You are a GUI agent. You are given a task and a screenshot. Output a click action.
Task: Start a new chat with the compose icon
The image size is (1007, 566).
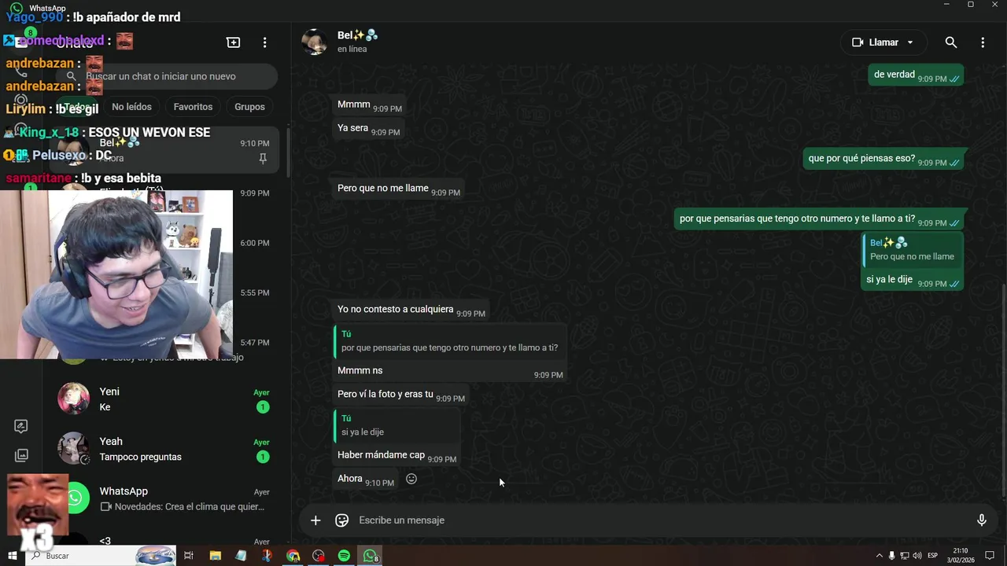click(x=233, y=42)
